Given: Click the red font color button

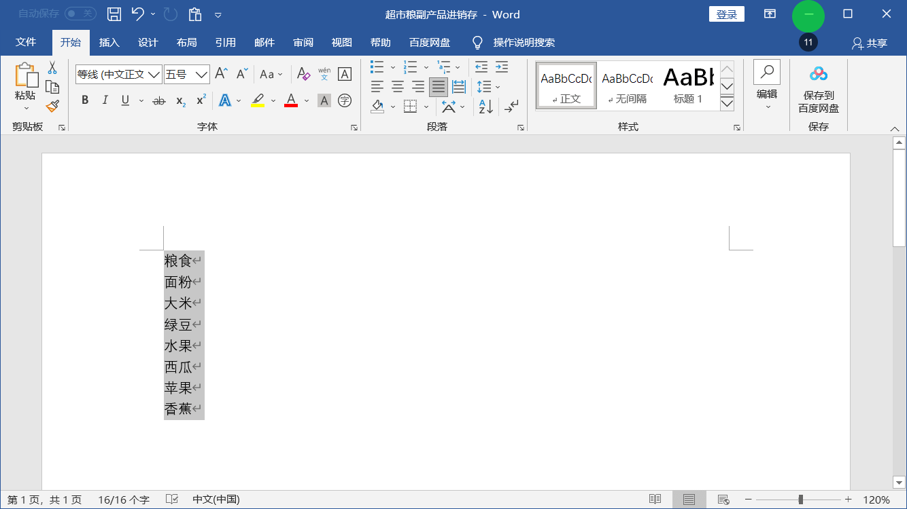Looking at the screenshot, I should pos(291,100).
